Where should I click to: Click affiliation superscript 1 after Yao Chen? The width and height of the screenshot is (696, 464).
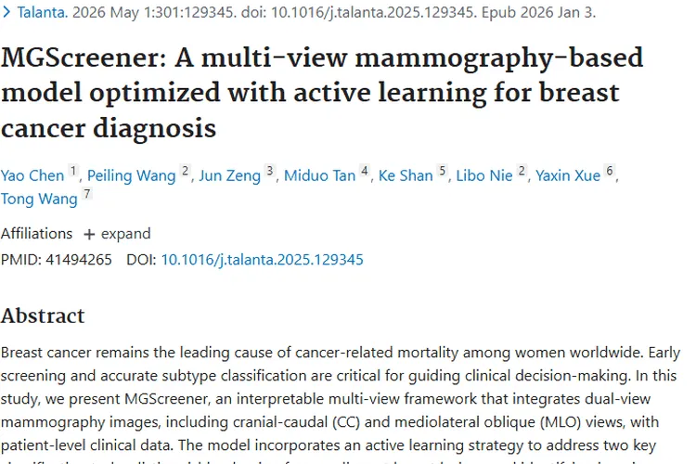73,172
